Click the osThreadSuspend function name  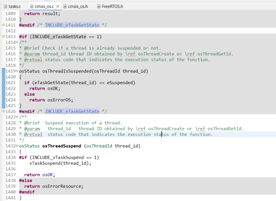point(62,146)
